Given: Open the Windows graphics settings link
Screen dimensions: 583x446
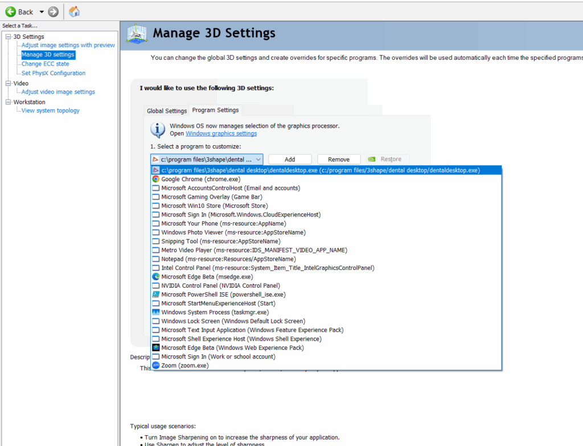Looking at the screenshot, I should (x=221, y=134).
